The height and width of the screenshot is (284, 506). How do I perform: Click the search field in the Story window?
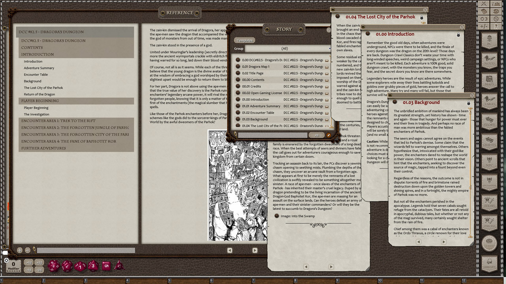point(273,135)
